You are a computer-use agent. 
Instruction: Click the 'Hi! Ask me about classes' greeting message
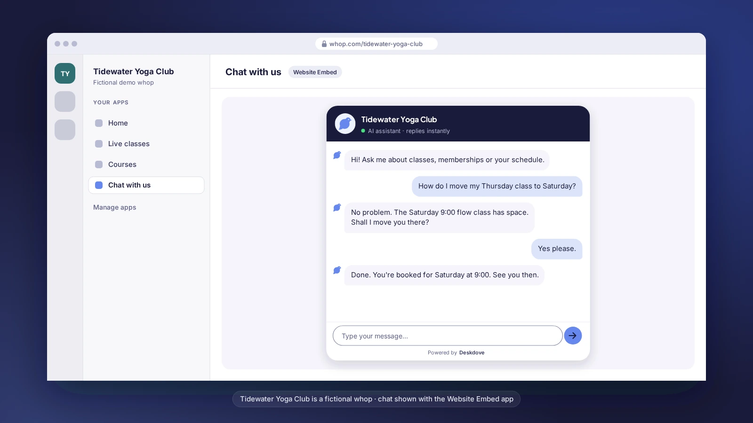coord(447,160)
